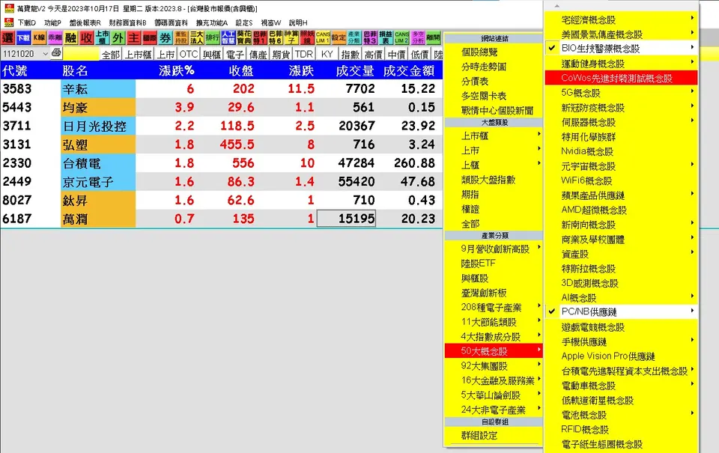The width and height of the screenshot is (719, 453).
Task: Open the K線 chart icon
Action: pyautogui.click(x=39, y=37)
